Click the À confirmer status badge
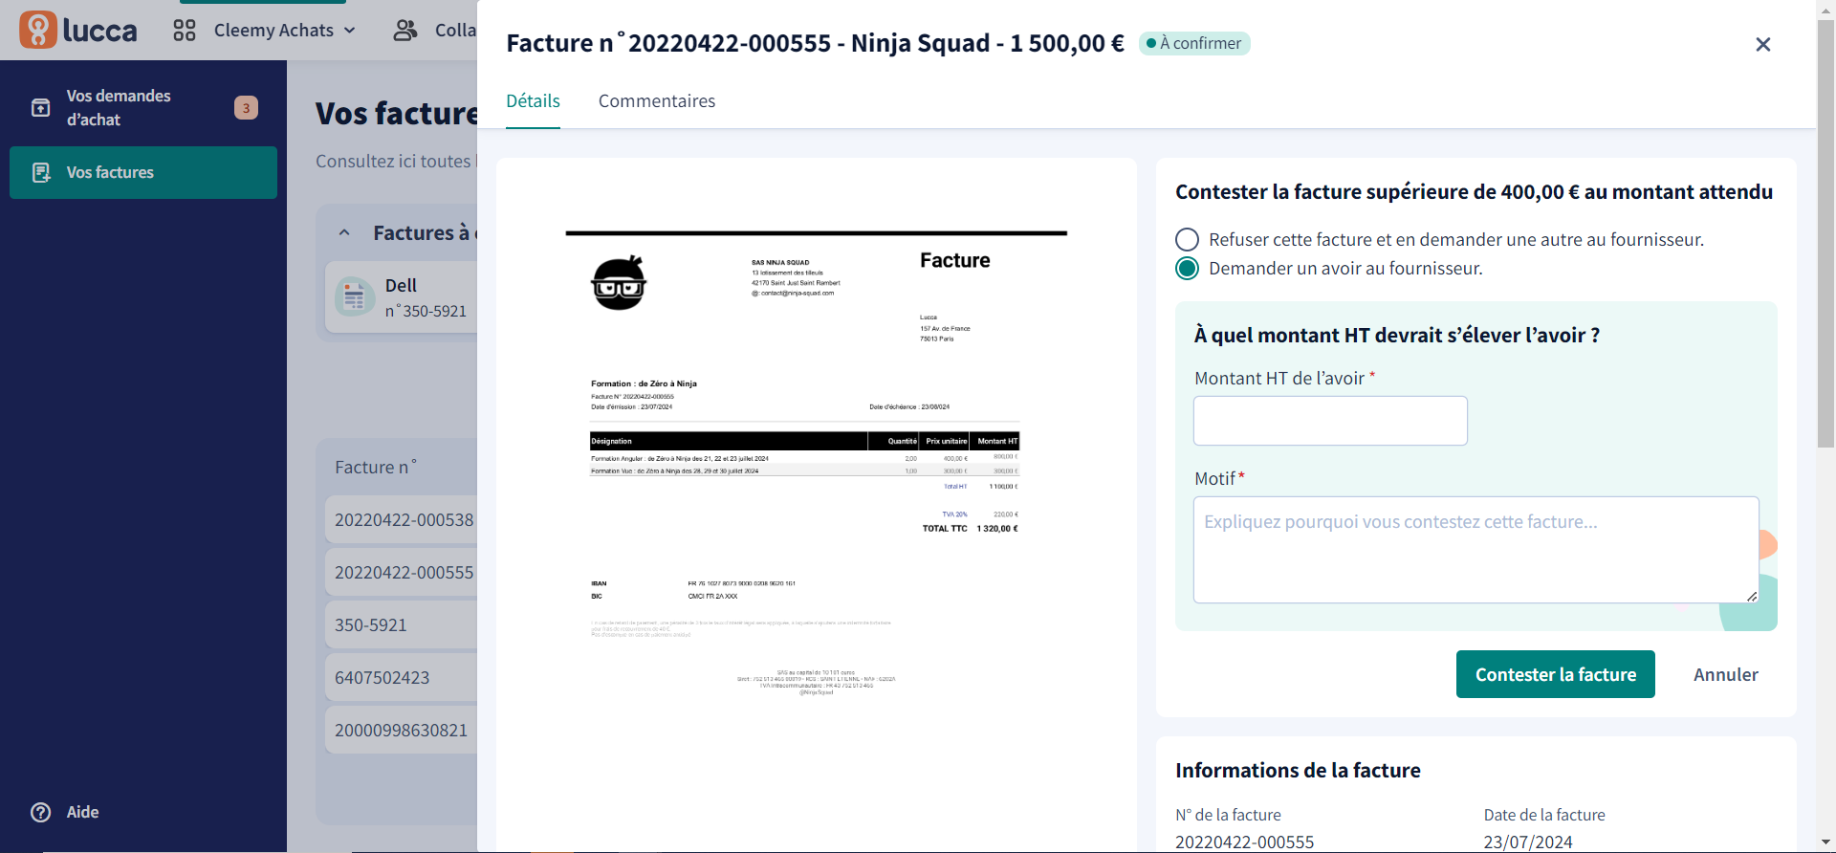The image size is (1836, 853). pos(1194,43)
